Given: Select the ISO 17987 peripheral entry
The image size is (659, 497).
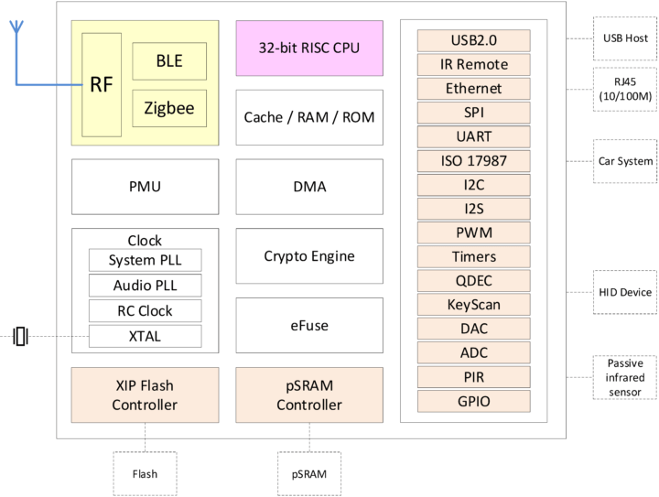Looking at the screenshot, I should pyautogui.click(x=474, y=160).
